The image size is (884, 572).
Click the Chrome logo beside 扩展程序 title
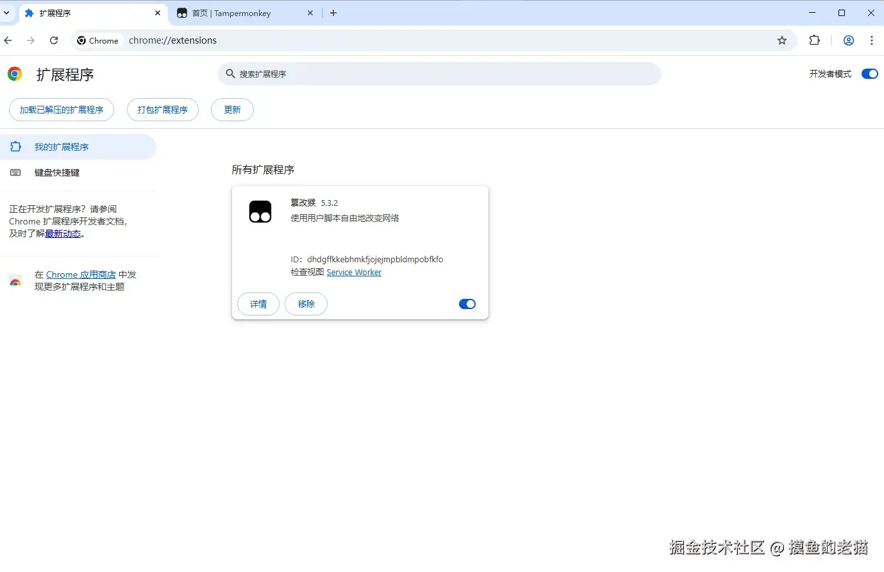tap(15, 74)
